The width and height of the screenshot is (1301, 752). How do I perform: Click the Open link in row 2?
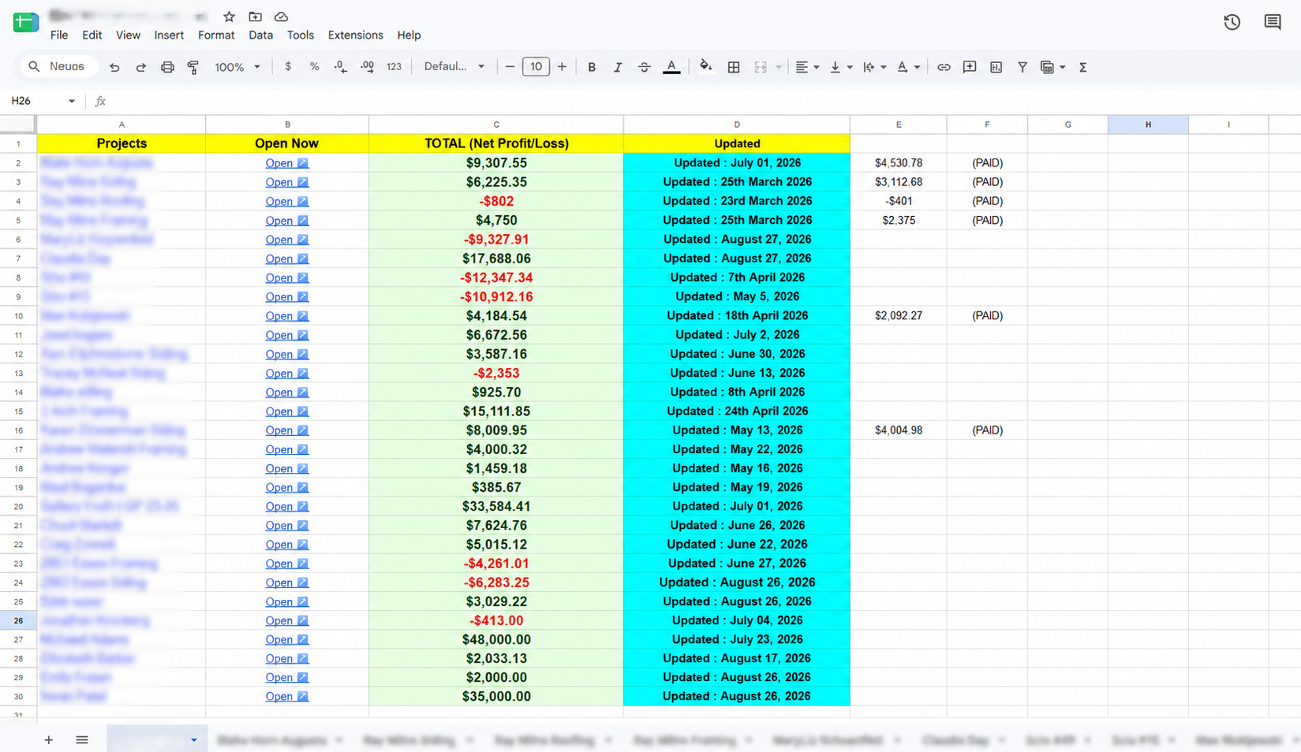pyautogui.click(x=286, y=163)
